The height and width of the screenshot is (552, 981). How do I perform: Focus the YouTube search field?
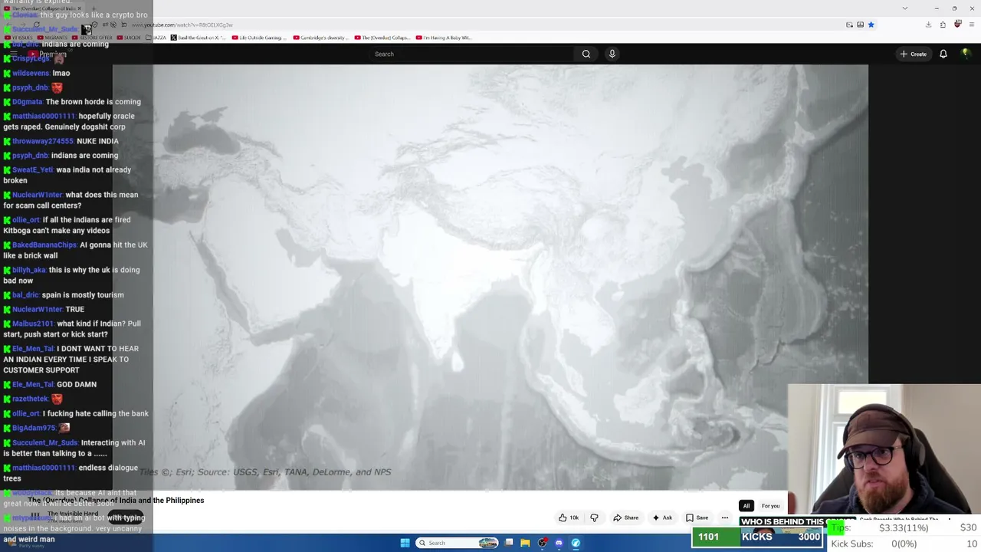[x=471, y=54]
